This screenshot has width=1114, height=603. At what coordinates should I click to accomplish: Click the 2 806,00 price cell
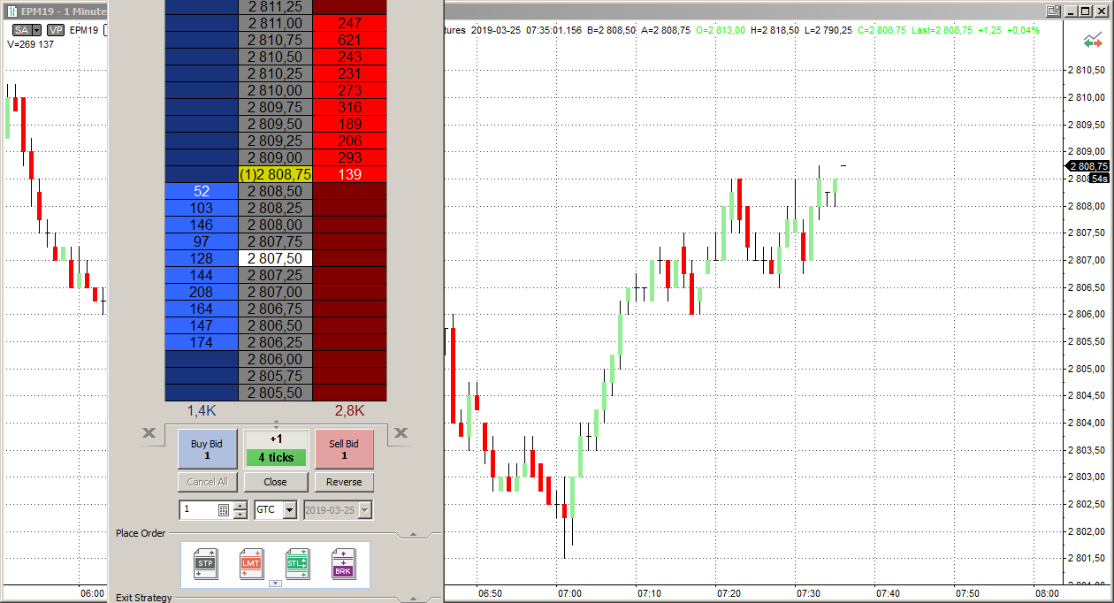276,359
